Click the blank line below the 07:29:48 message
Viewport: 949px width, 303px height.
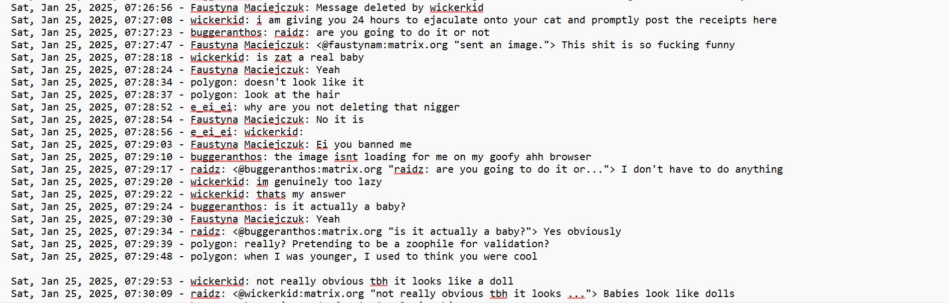(474, 269)
